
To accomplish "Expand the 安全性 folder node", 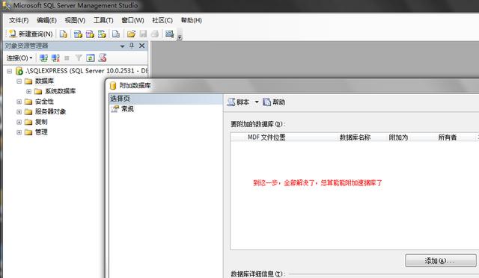I will click(x=19, y=102).
